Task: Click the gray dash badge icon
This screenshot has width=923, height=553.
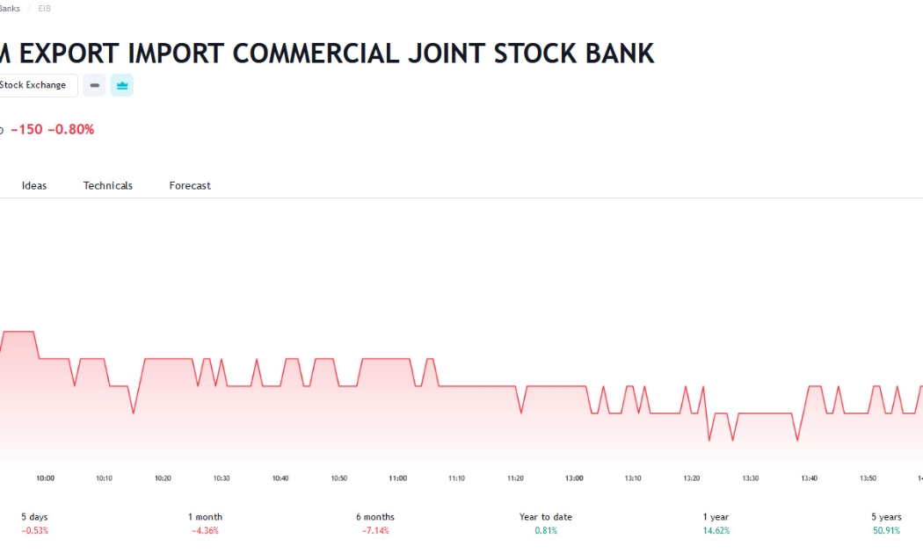Action: 94,85
